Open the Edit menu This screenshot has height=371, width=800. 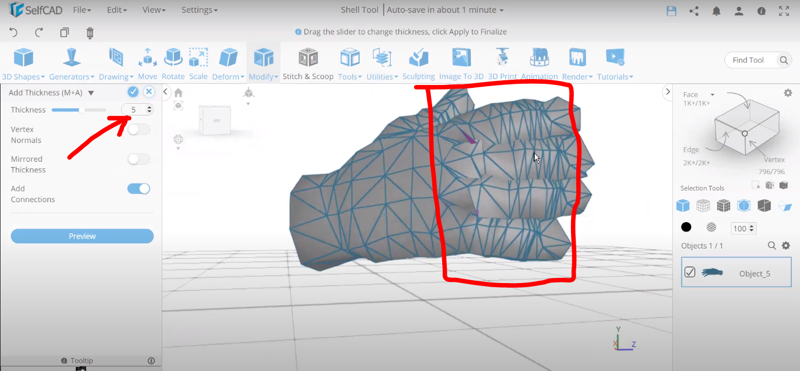click(x=117, y=10)
